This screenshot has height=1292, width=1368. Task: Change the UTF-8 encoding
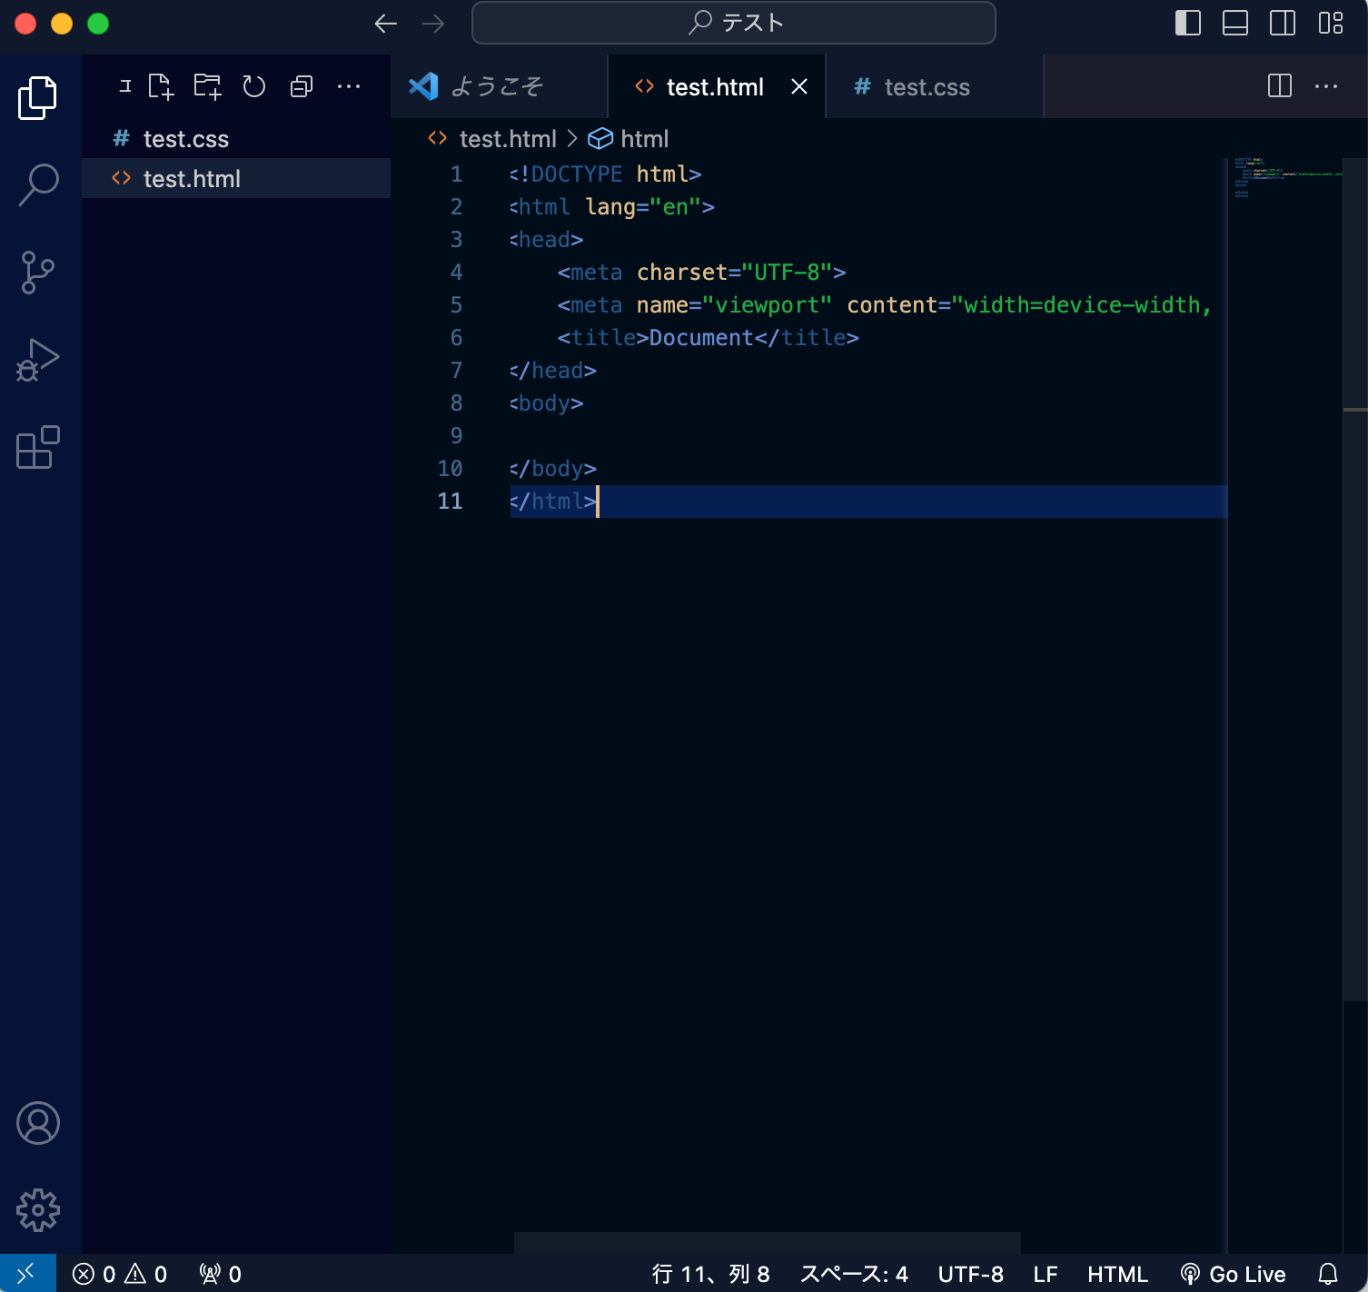[x=970, y=1274]
